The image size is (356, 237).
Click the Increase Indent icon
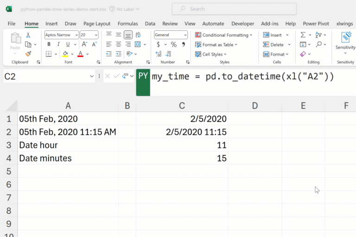pyautogui.click(x=118, y=54)
